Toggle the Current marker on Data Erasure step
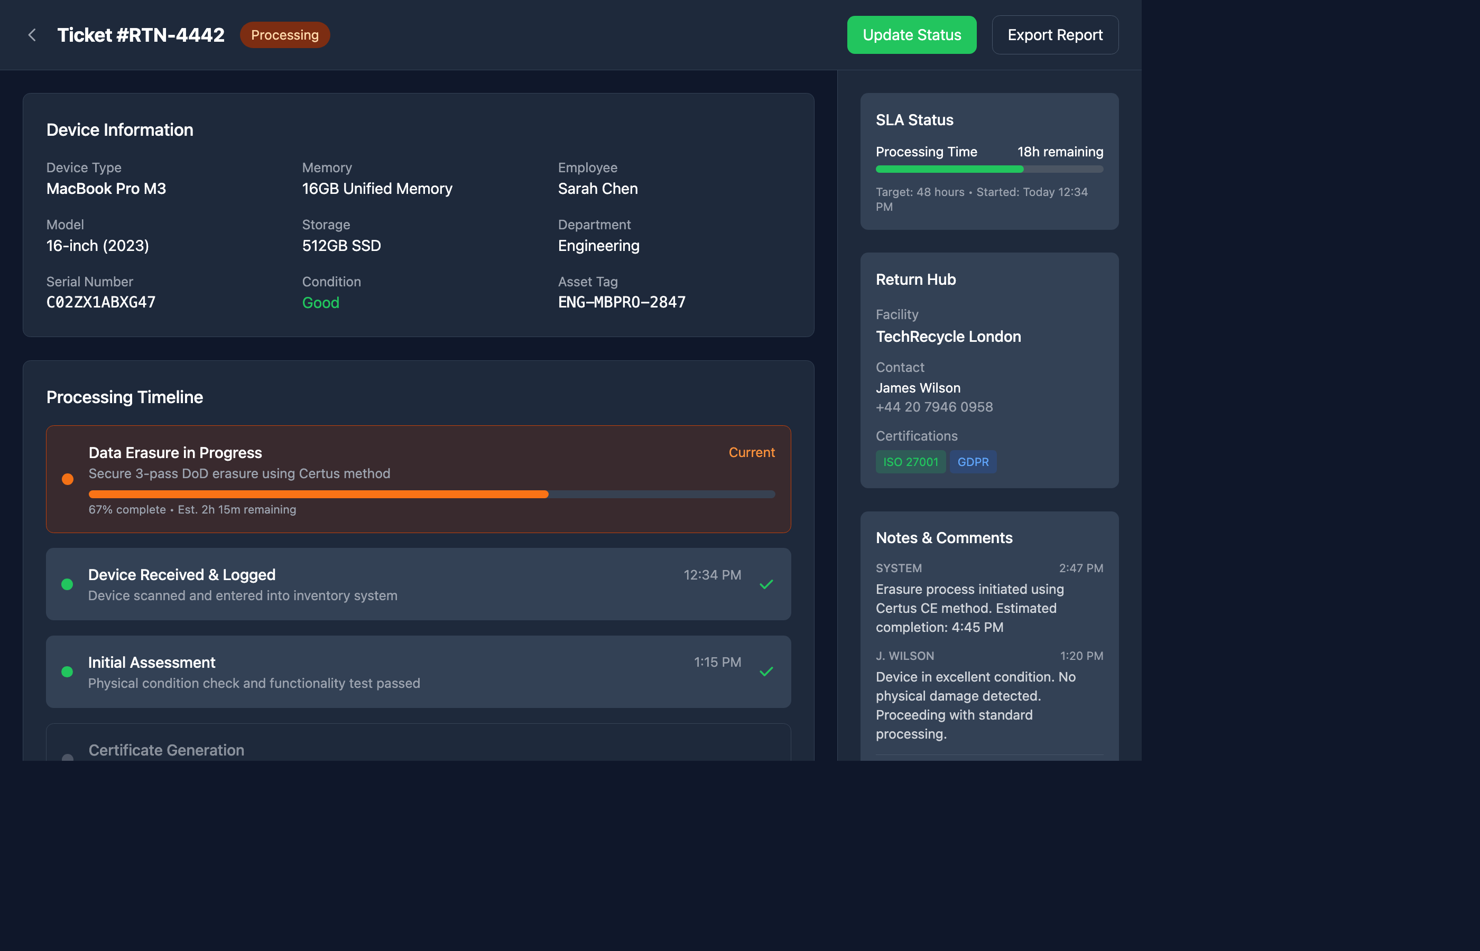1480x951 pixels. pos(751,452)
